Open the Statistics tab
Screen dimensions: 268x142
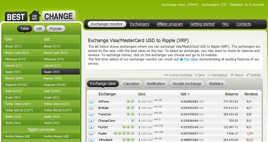[x=216, y=84]
